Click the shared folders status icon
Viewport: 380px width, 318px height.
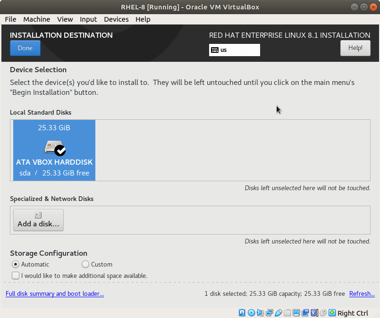[287, 313]
